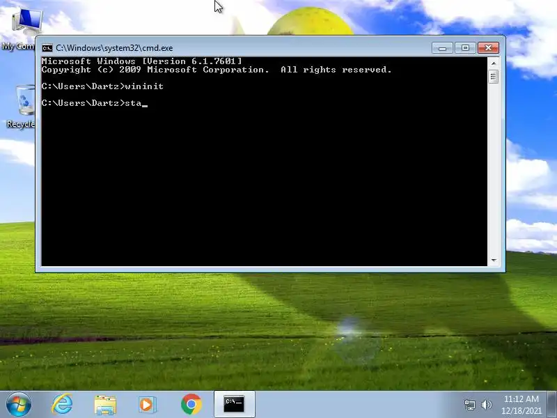Click the console vertical scrollbar thumb
Image resolution: width=557 pixels, height=418 pixels.
tap(493, 77)
